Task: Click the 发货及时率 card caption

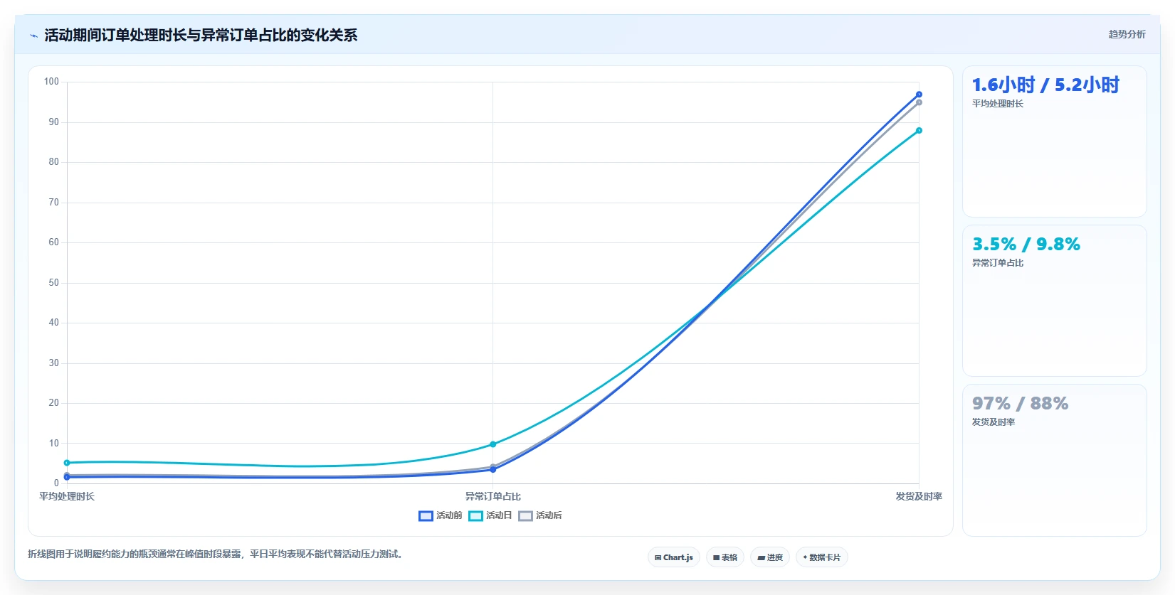Action: pos(994,422)
